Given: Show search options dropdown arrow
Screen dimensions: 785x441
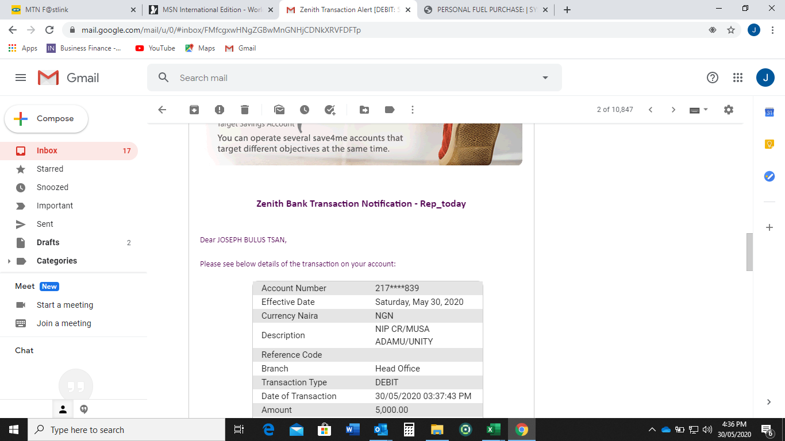Looking at the screenshot, I should click(545, 78).
